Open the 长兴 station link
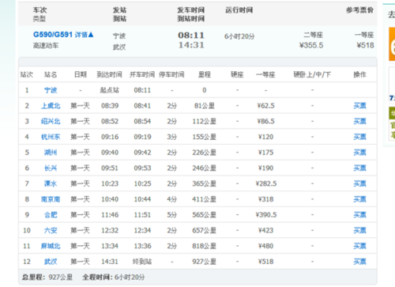Screen dimensions: 395x287 (x=51, y=168)
